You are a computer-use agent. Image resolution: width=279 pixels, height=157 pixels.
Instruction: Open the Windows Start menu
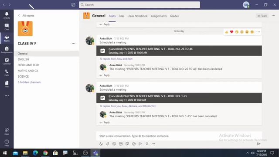[x=5, y=153]
